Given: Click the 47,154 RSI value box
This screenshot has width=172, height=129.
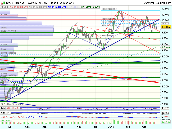Looking at the screenshot, I should click(165, 113).
